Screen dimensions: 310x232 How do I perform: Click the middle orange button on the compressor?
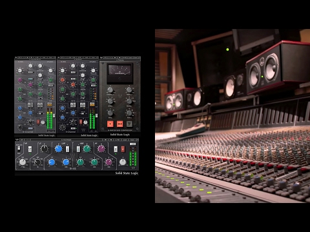(x=119, y=124)
